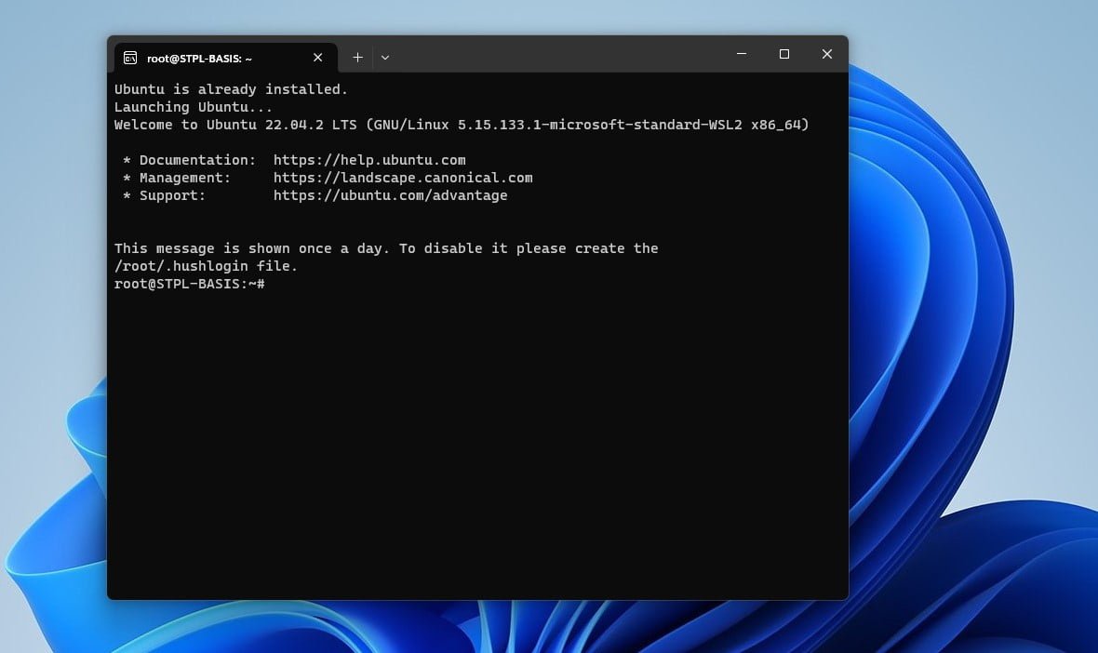Minimize the terminal window
The height and width of the screenshot is (653, 1098).
(742, 54)
